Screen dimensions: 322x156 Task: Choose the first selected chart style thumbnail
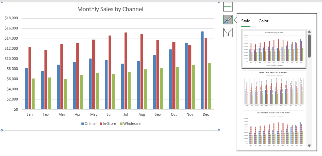pos(274,49)
